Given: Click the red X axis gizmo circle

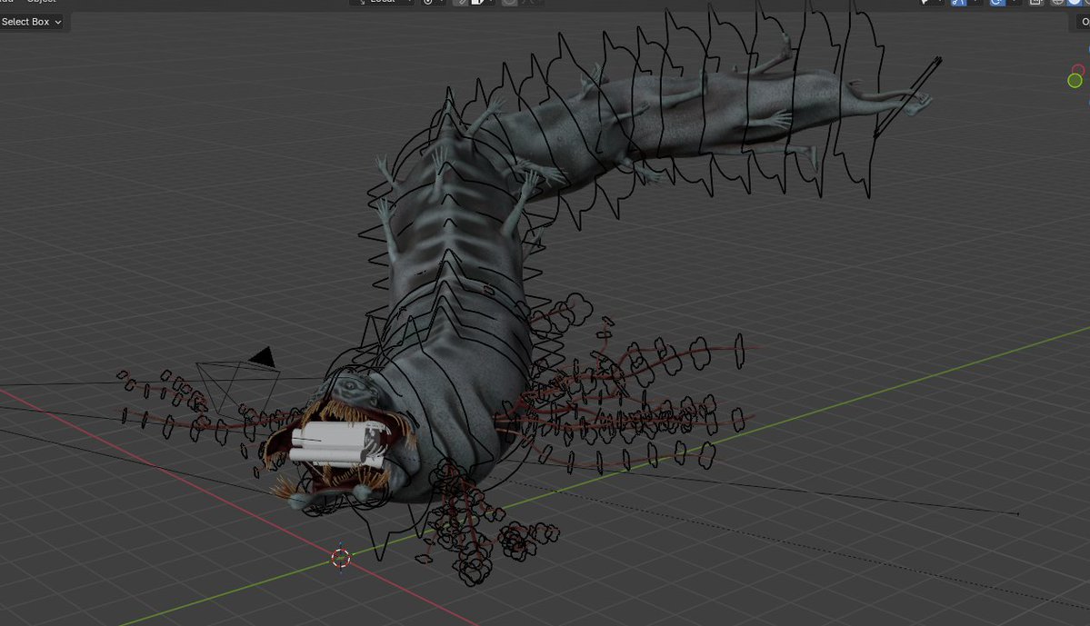Looking at the screenshot, I should (x=1078, y=70).
